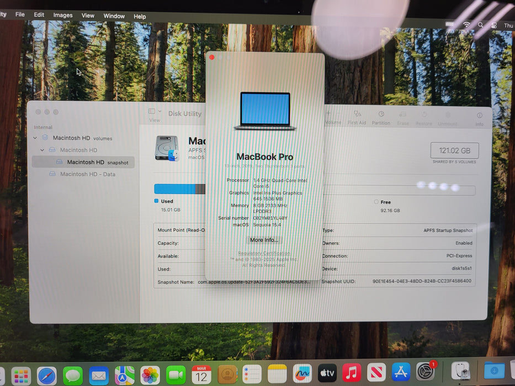Click the APFS Startup Snapshot type value
515x386 pixels.
[448, 230]
